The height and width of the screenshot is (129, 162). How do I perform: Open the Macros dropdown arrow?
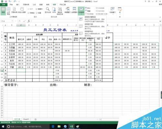pos(120,14)
